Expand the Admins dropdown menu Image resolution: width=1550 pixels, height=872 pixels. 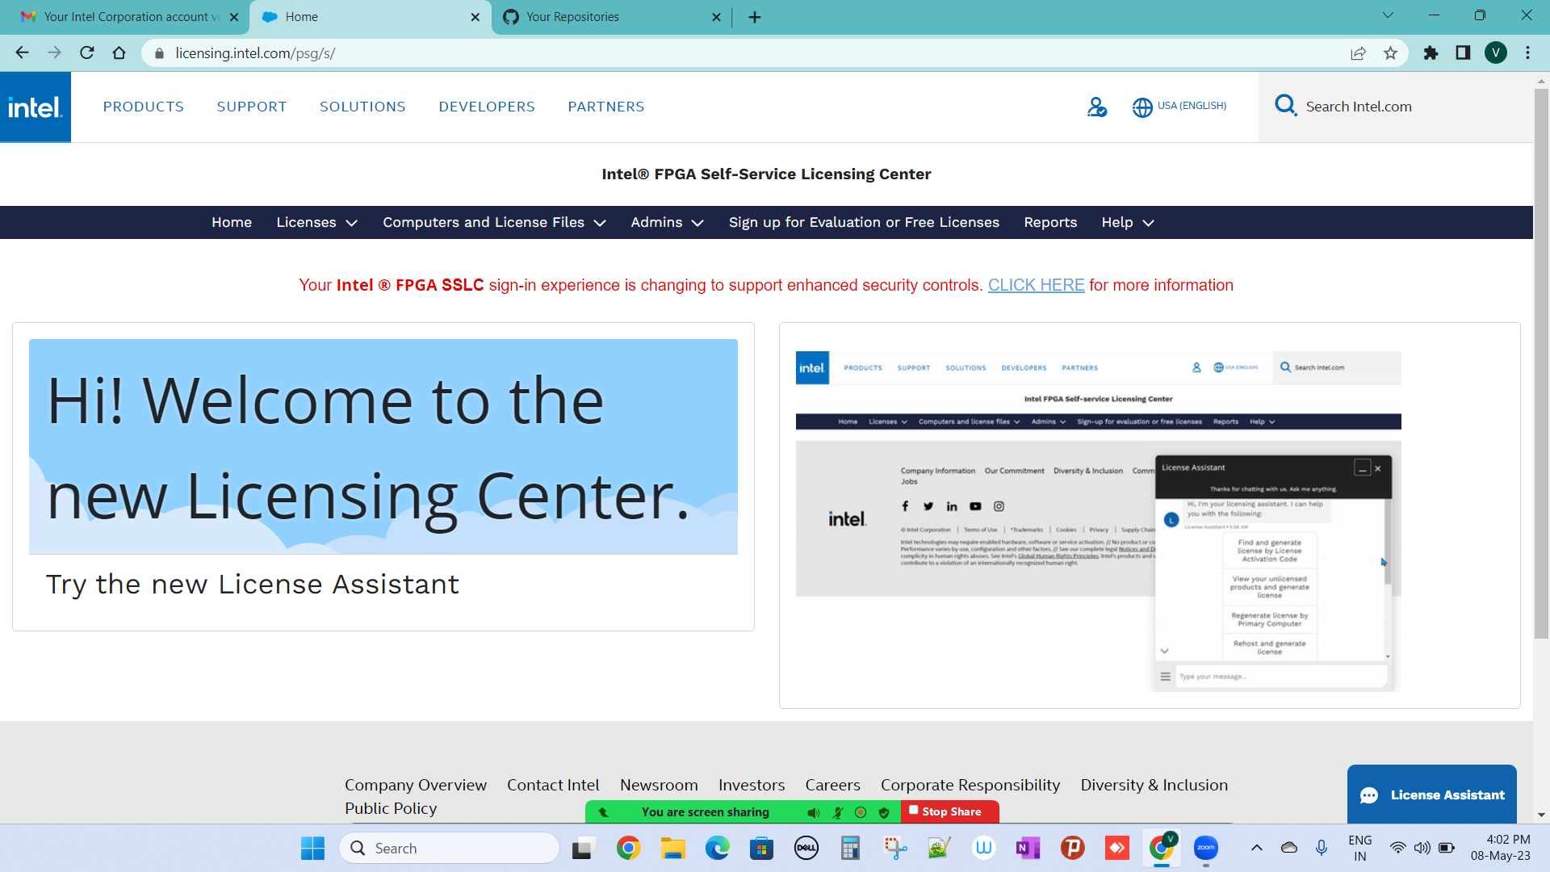point(667,222)
